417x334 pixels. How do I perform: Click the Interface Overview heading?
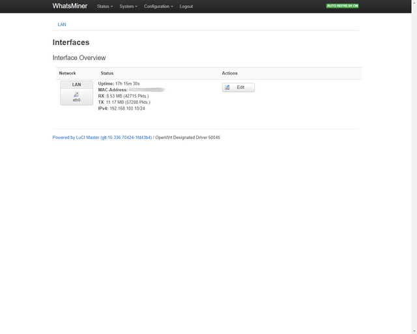[x=79, y=58]
